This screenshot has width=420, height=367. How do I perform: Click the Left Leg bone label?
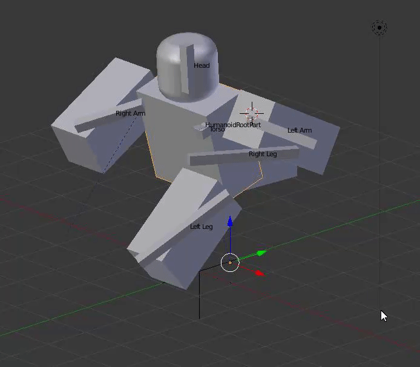pyautogui.click(x=202, y=226)
